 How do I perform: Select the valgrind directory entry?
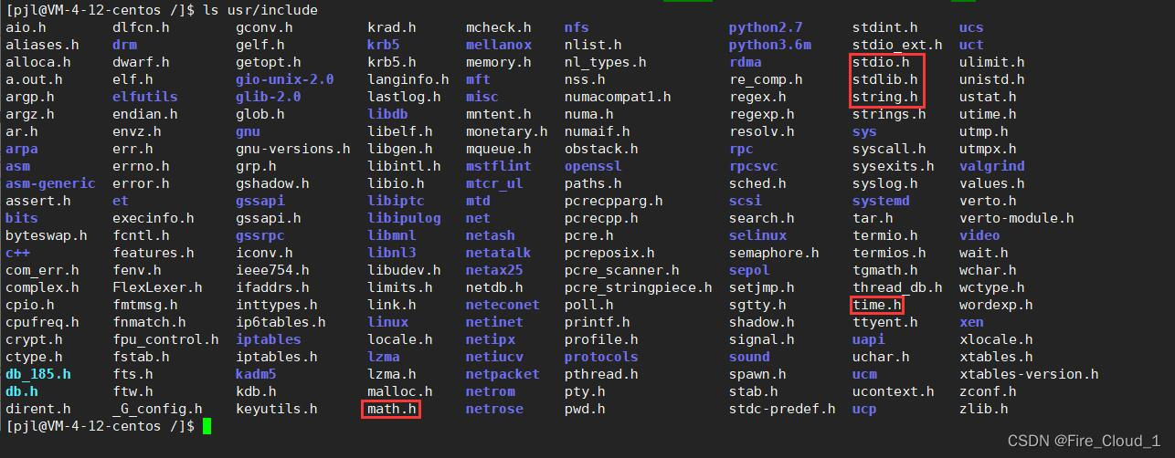pyautogui.click(x=992, y=166)
